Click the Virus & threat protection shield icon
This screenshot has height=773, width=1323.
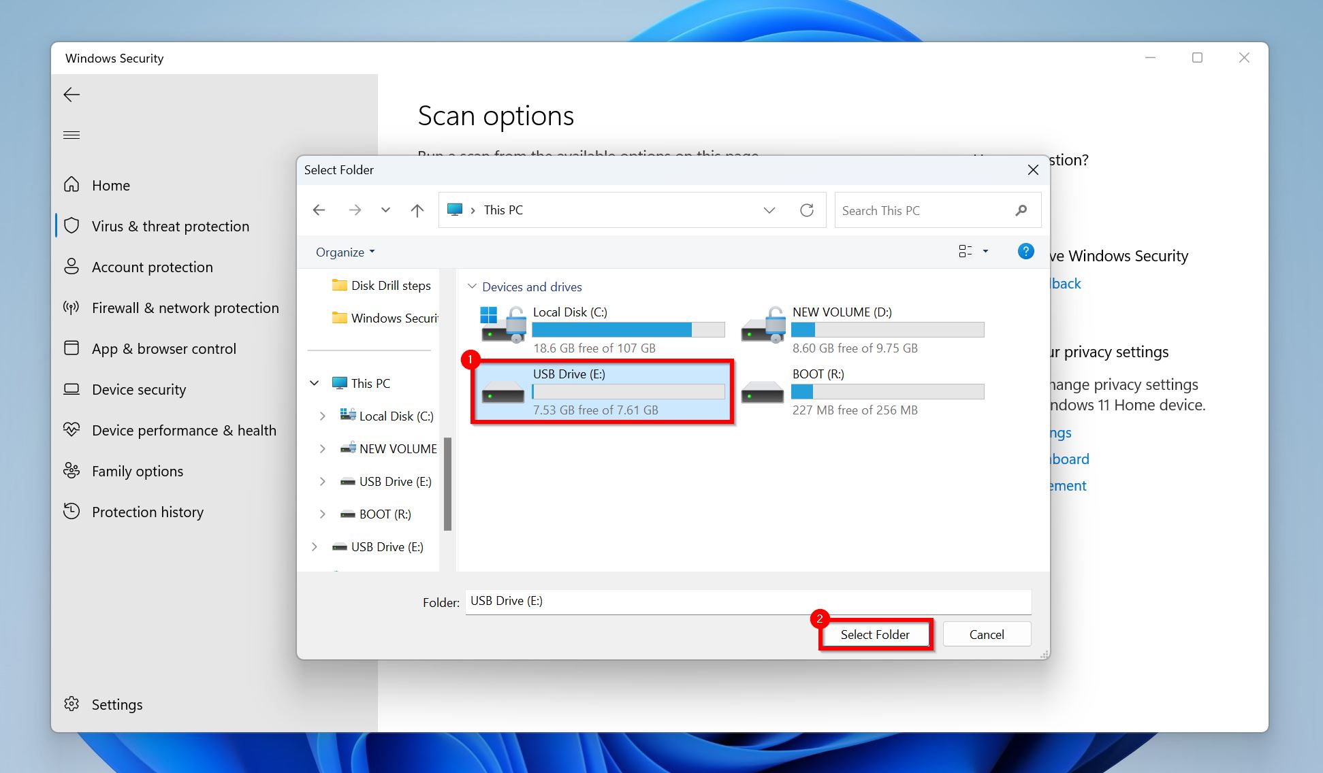71,226
